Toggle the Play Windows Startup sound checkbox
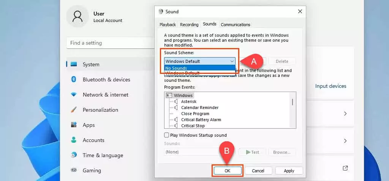 pos(167,135)
